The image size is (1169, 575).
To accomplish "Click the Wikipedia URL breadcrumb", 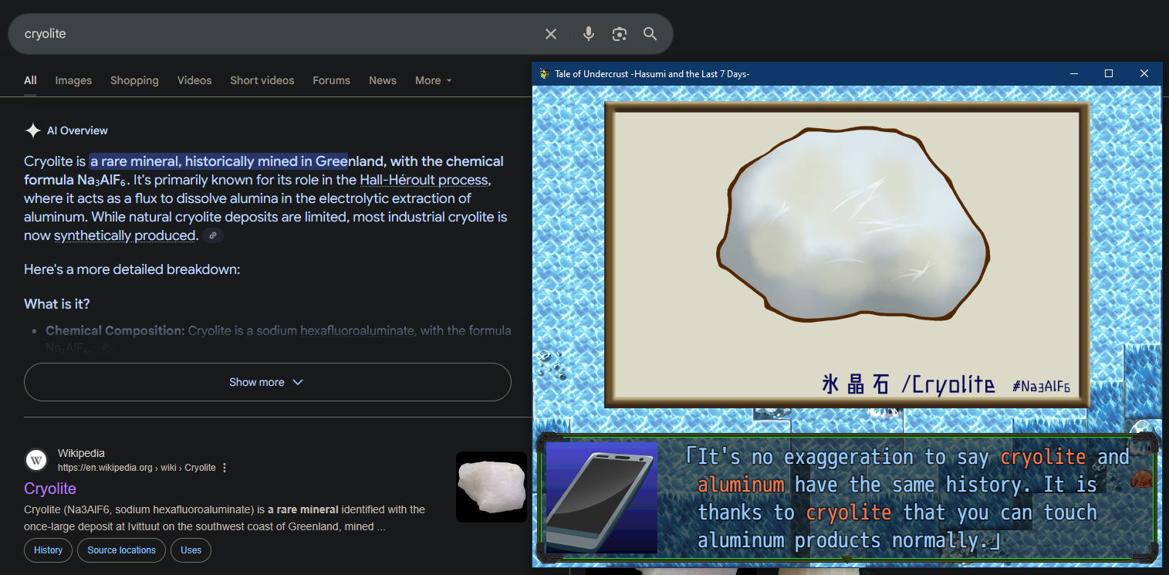I will click(137, 468).
